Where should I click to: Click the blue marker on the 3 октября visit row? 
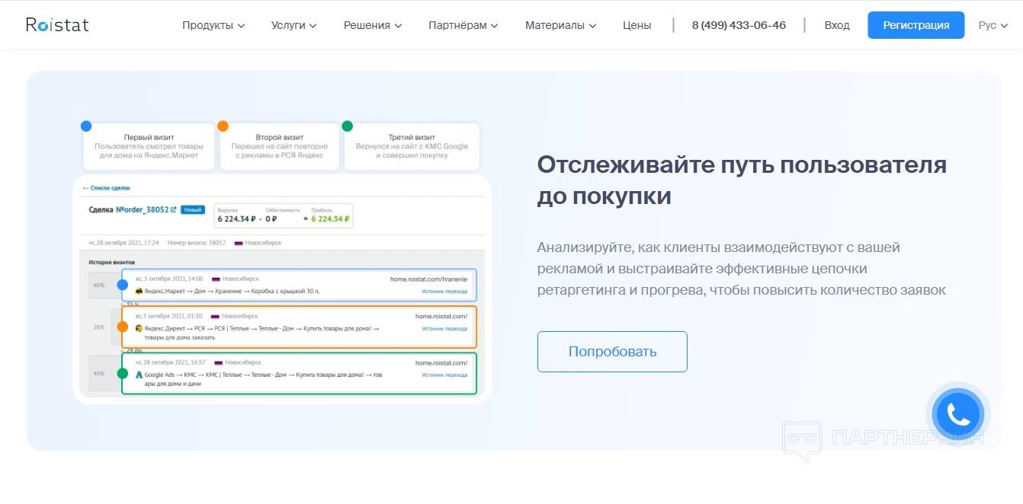[122, 285]
